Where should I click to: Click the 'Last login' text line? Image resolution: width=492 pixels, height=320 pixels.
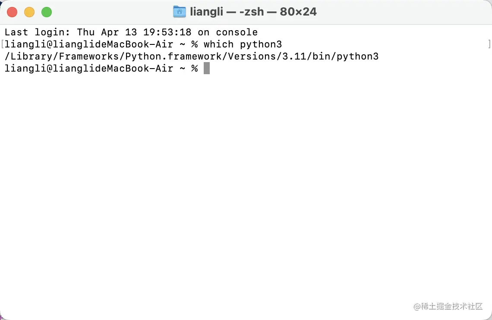(x=131, y=32)
